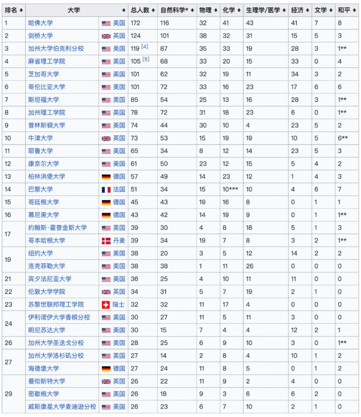Open 斯坦福大学 link
The image size is (361, 417).
click(43, 100)
